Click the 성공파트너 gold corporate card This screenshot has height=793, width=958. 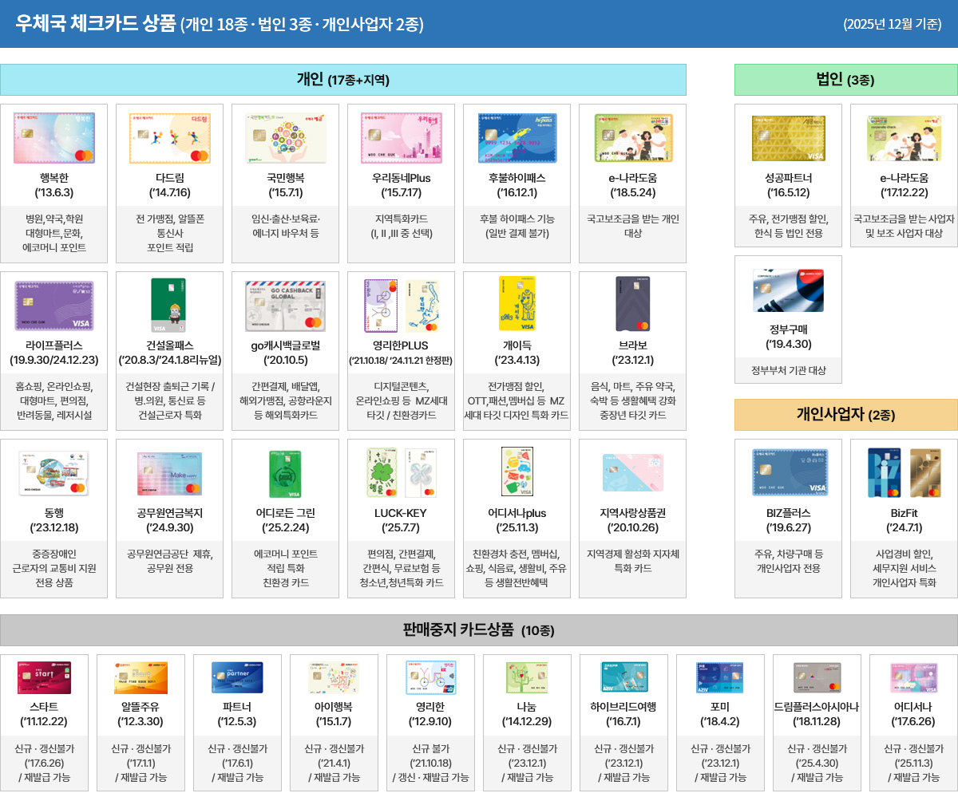tap(787, 137)
